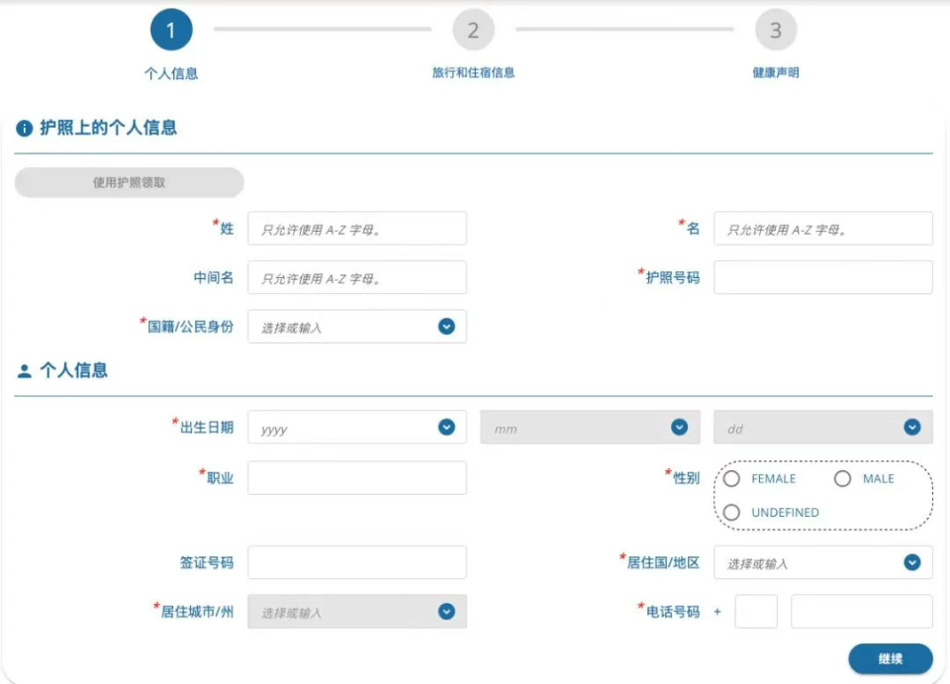
Task: Click the dropdown arrow on yyyy birth year field
Action: pyautogui.click(x=447, y=427)
